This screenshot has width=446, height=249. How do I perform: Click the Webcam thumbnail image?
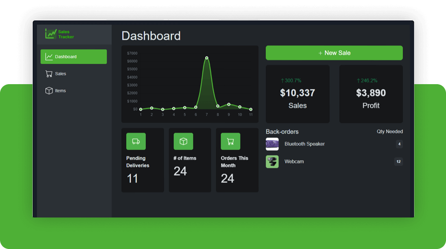[x=272, y=161]
